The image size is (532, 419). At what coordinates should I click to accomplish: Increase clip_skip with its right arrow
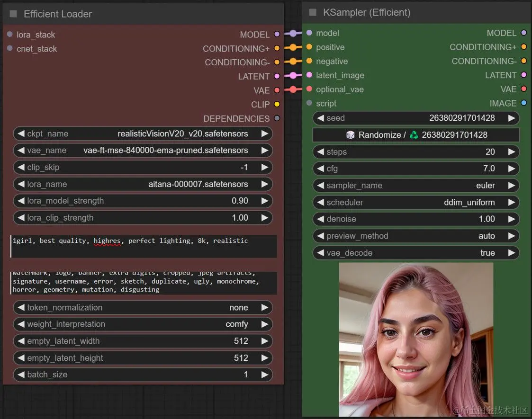pyautogui.click(x=265, y=167)
